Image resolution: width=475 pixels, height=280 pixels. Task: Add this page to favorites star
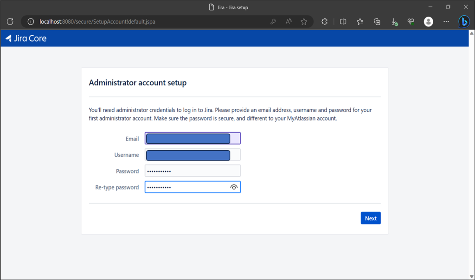coord(304,21)
